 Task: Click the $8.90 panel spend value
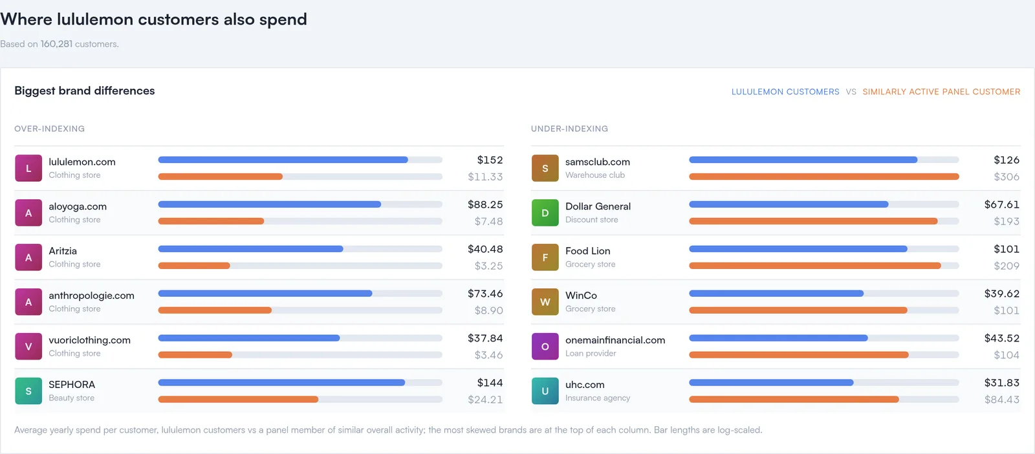[x=488, y=310]
